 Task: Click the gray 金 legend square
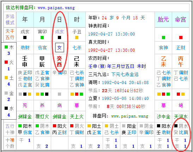6,93
